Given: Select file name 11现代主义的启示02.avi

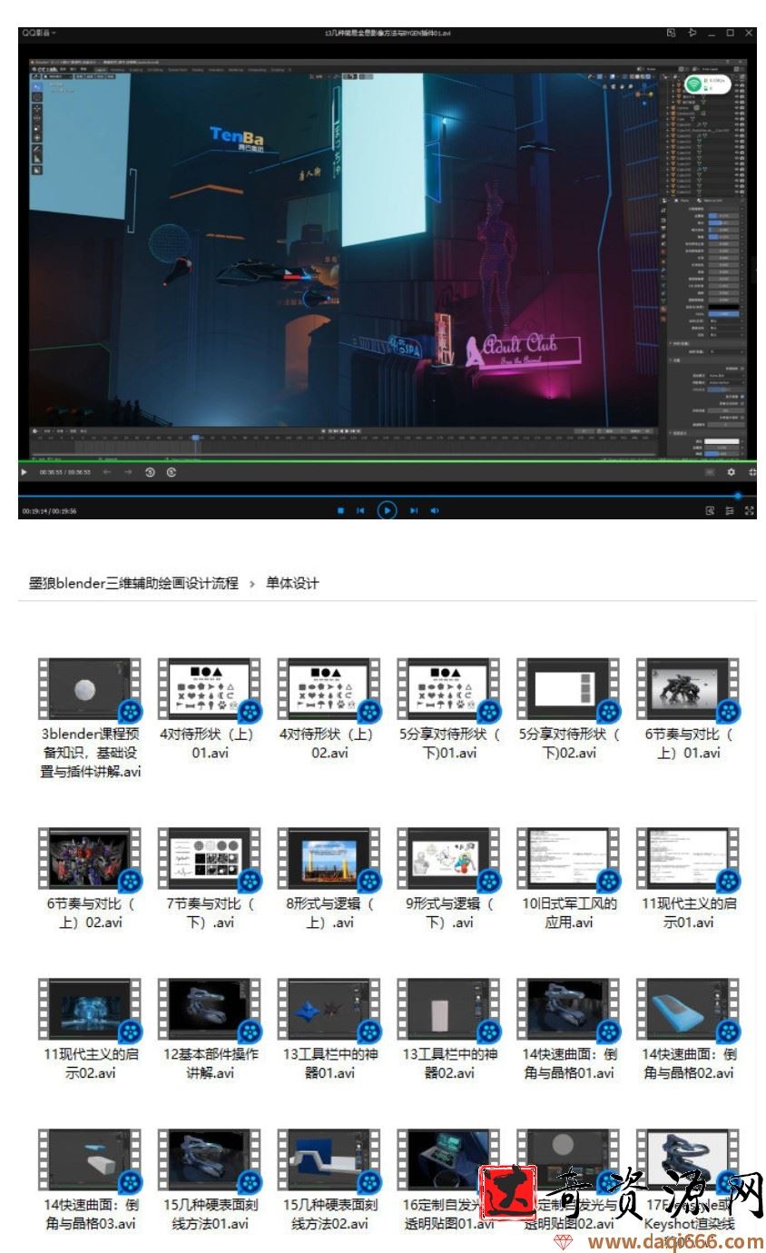Looking at the screenshot, I should click(89, 1063).
